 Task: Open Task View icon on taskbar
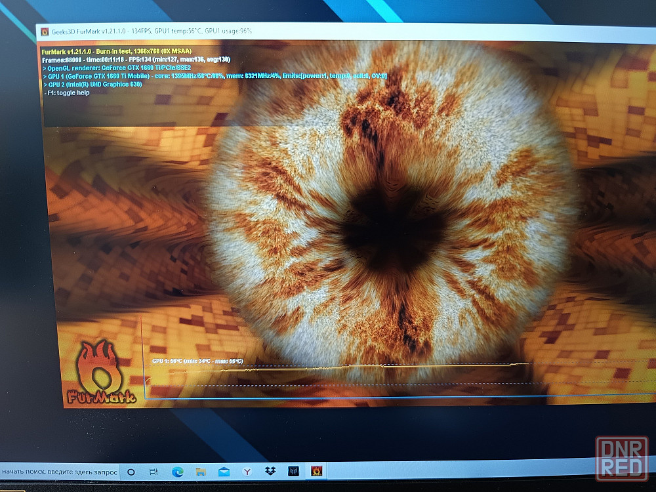point(154,472)
